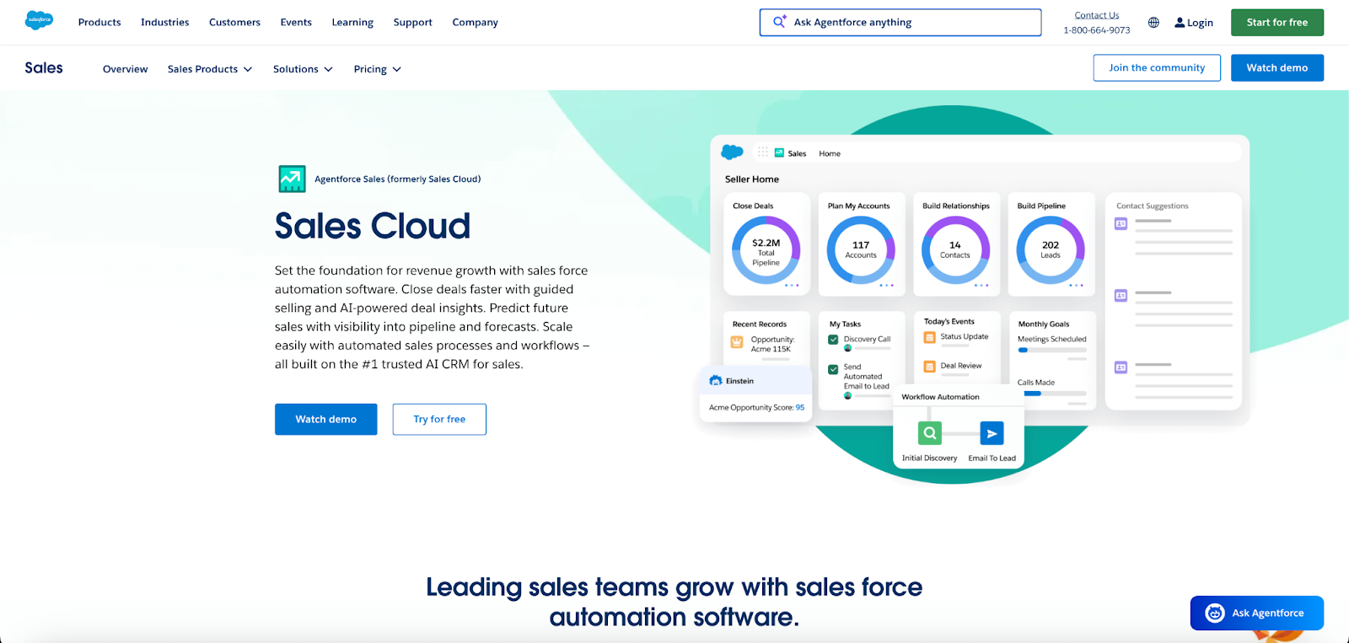The image size is (1349, 643).
Task: Click the third Contact Suggestions card icon
Action: 1121,367
